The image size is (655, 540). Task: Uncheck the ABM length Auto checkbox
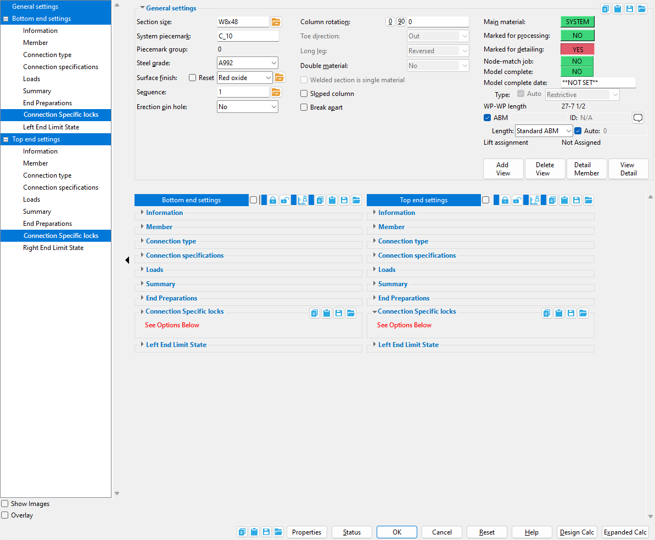coord(578,131)
